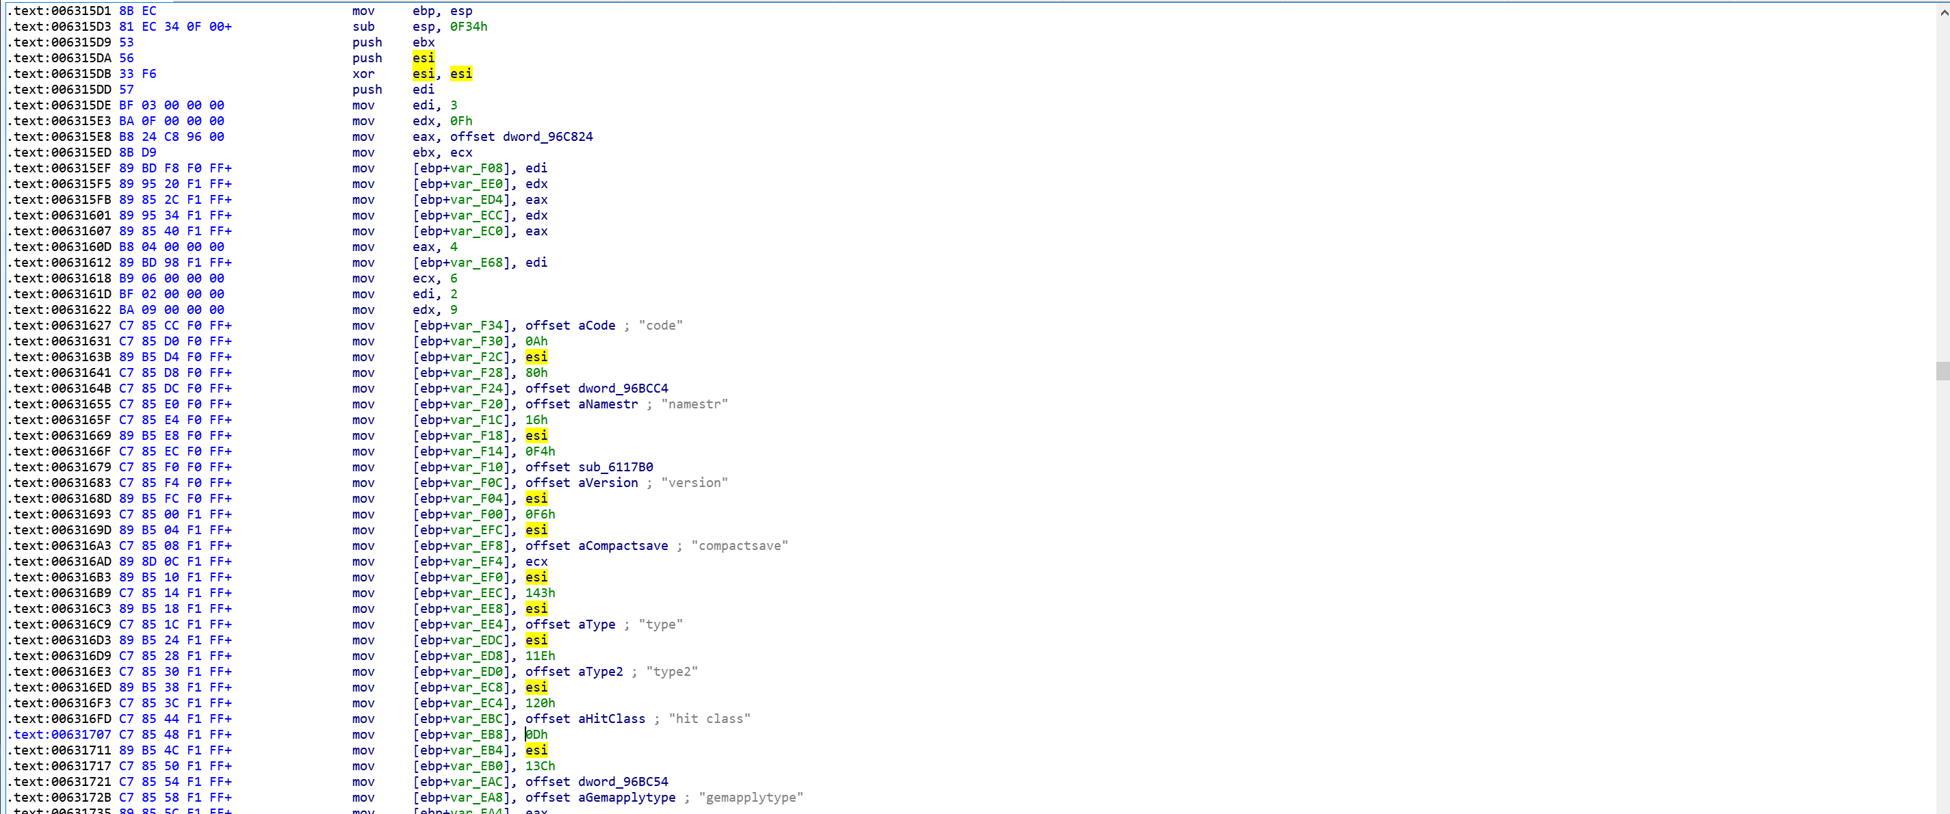Click var_ECC operand
The image size is (1950, 814).
coord(476,215)
